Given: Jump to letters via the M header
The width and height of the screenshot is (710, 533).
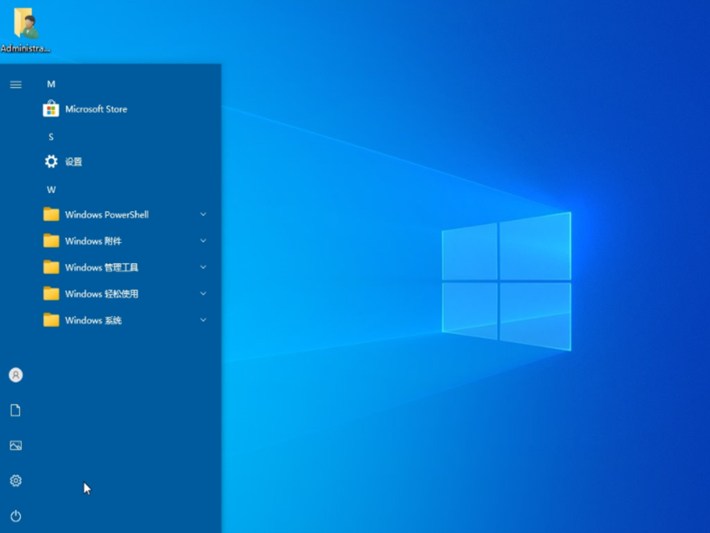Looking at the screenshot, I should [x=51, y=84].
